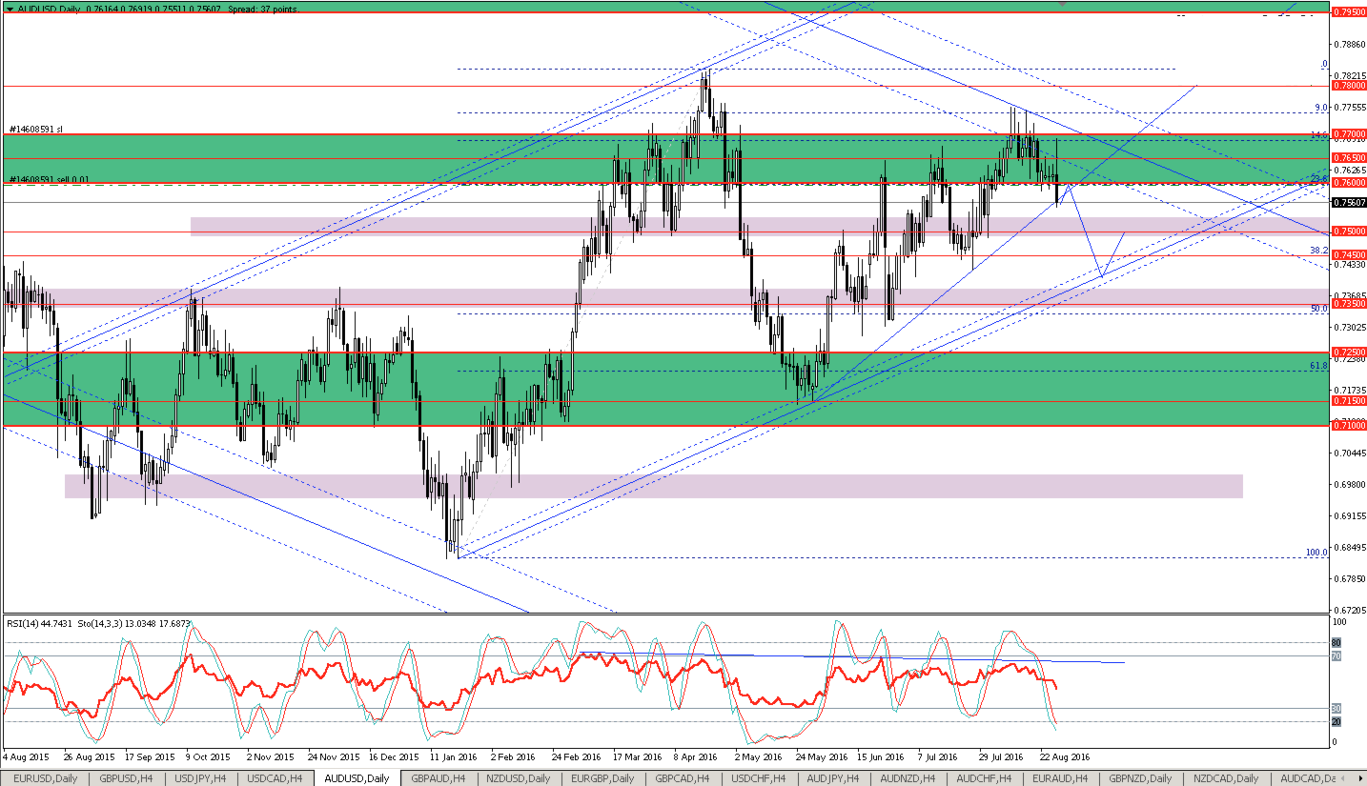Click the 0.74500 red price label
Screen dimensions: 1367x786
tap(1349, 255)
